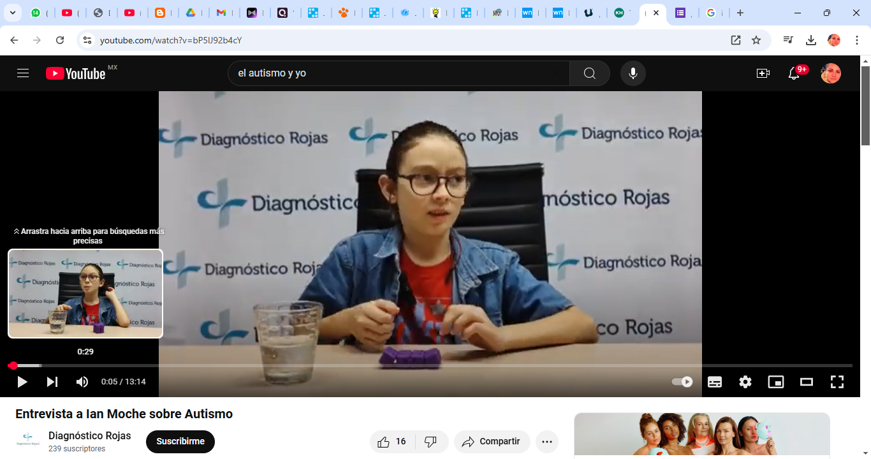The height and width of the screenshot is (459, 871).
Task: Click the search magnifier button
Action: pos(590,73)
